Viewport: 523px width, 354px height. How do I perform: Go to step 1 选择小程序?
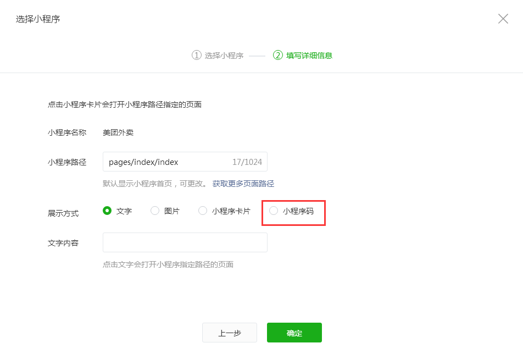218,56
